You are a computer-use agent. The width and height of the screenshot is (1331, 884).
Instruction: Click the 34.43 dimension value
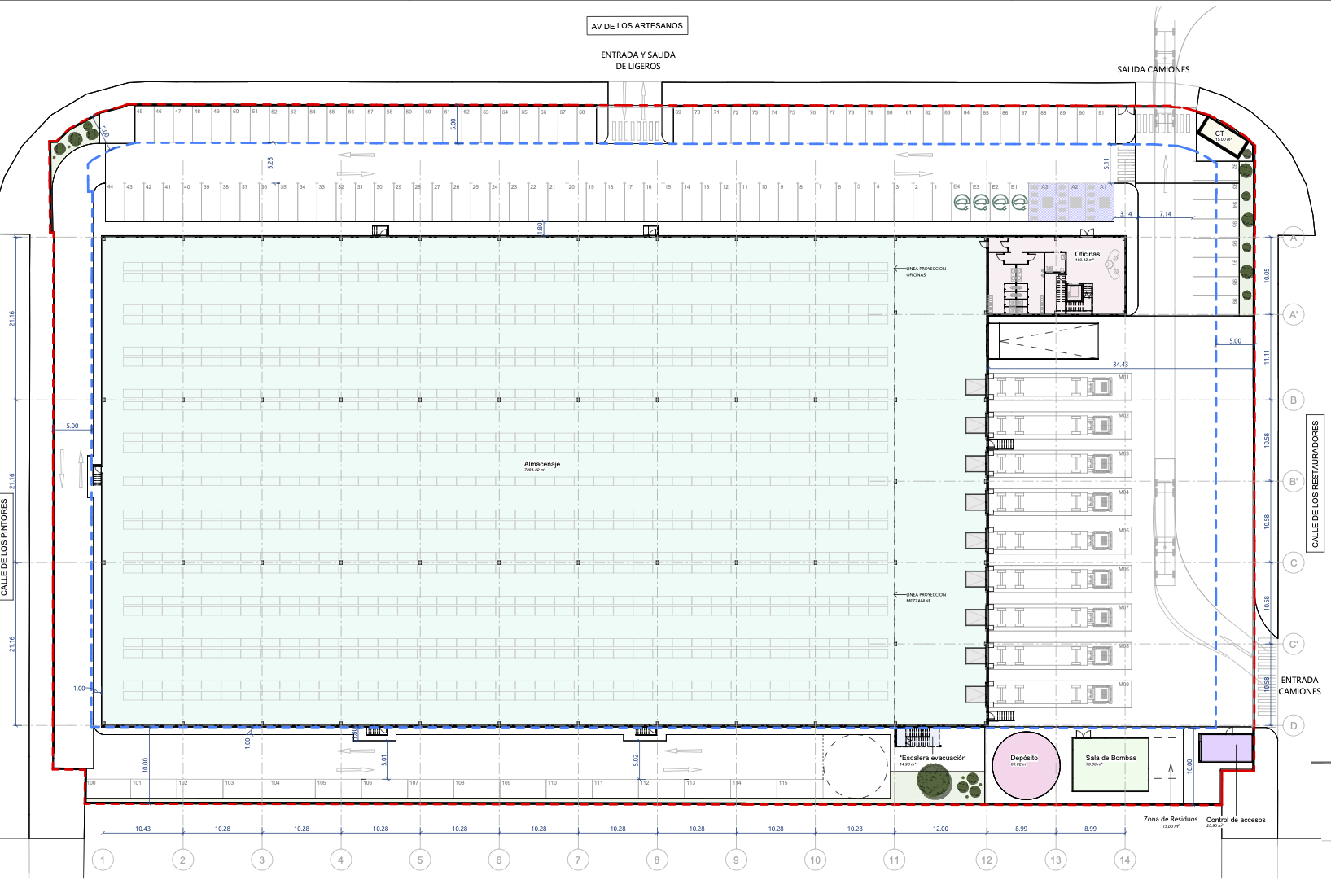pos(1120,365)
